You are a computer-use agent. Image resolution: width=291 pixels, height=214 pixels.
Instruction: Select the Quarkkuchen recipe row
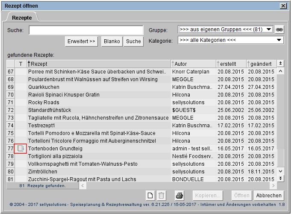click(x=98, y=87)
